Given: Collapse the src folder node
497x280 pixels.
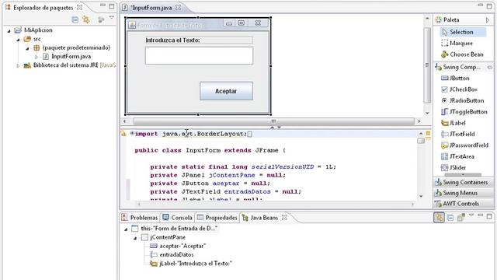Looking at the screenshot, I should pyautogui.click(x=18, y=40).
